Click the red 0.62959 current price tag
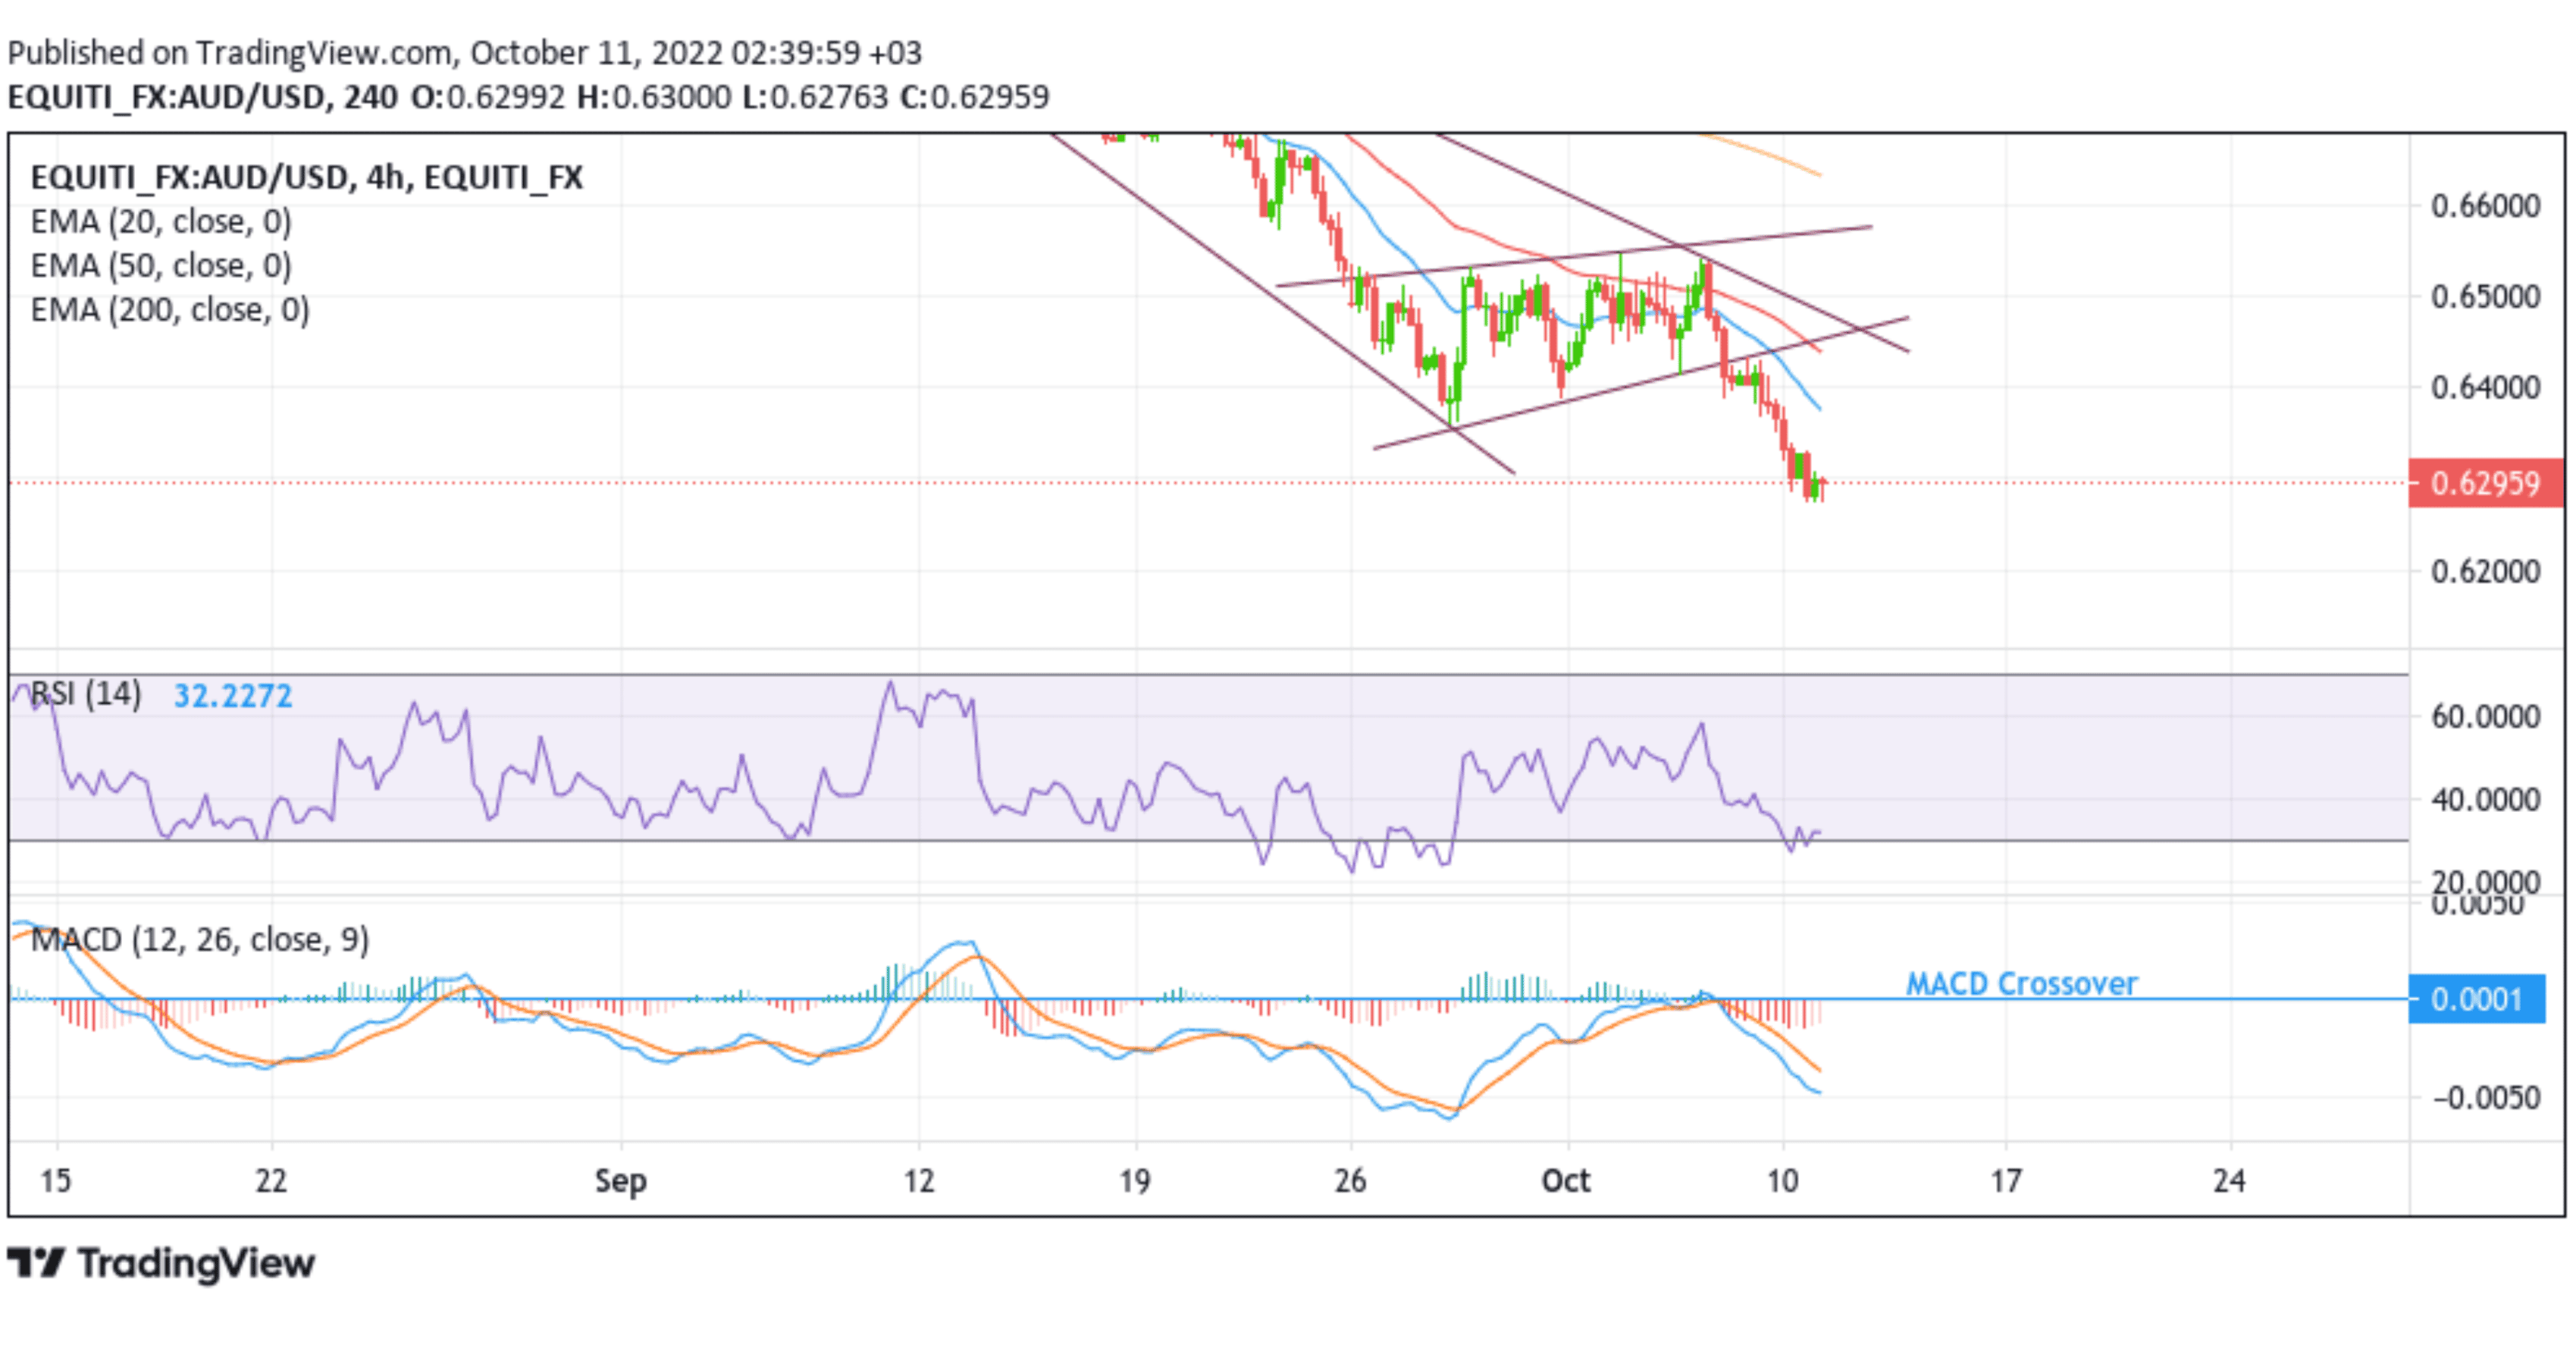The width and height of the screenshot is (2576, 1345). [2485, 483]
